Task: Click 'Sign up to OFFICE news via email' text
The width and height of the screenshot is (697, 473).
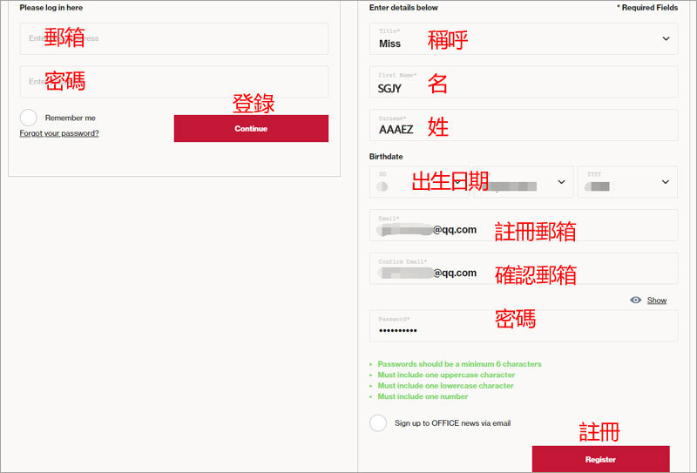Action: pos(452,423)
